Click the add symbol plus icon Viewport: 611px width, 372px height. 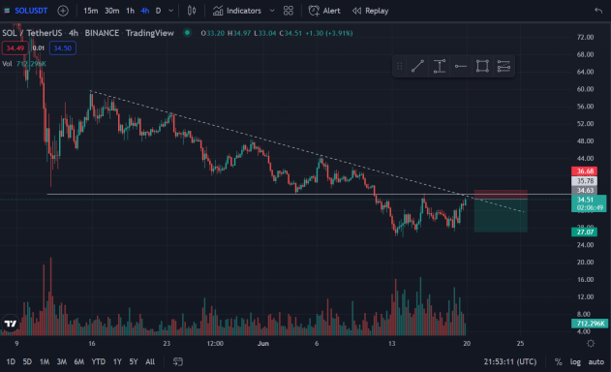click(x=63, y=11)
